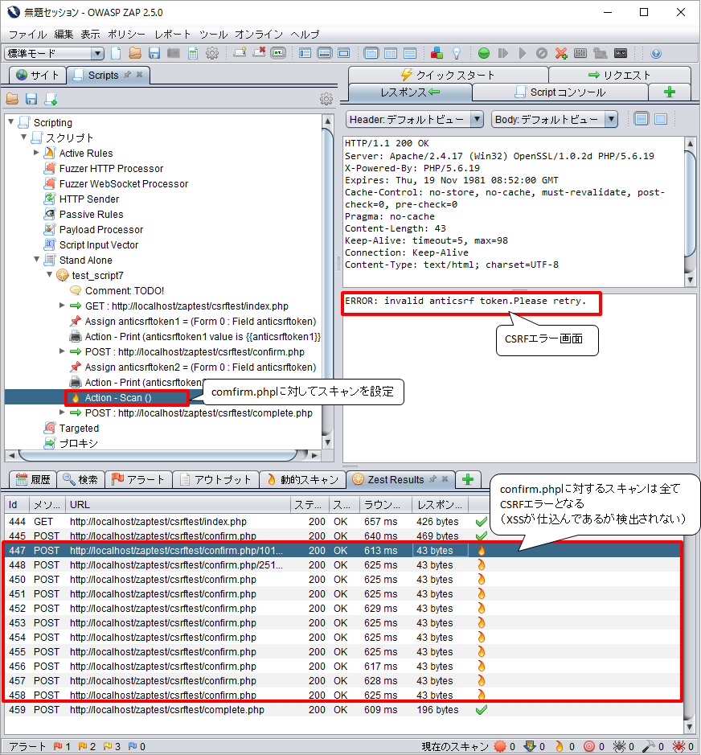Expand the POST complete.php request node
The width and height of the screenshot is (701, 755).
[62, 412]
